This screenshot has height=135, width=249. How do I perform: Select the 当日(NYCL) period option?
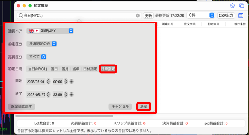tap(37, 69)
